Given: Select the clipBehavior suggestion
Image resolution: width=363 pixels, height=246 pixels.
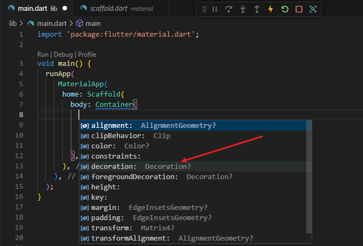Looking at the screenshot, I should click(x=193, y=136).
